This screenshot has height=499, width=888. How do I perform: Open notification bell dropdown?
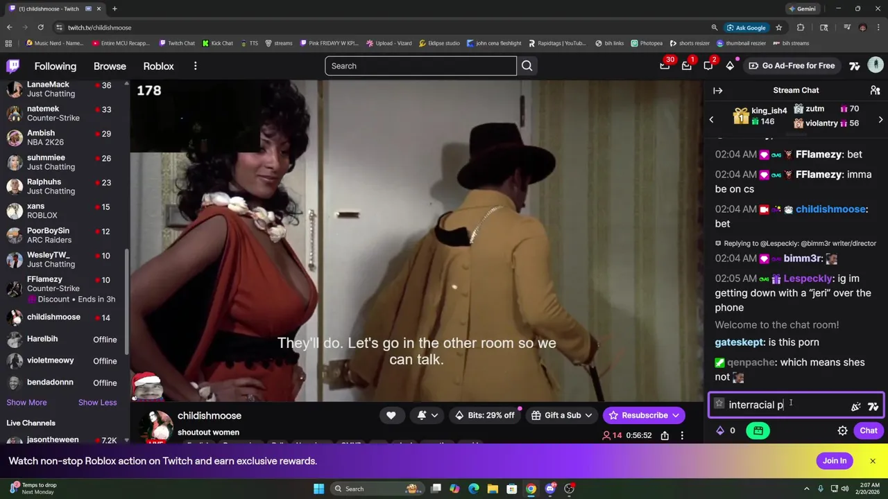427,415
